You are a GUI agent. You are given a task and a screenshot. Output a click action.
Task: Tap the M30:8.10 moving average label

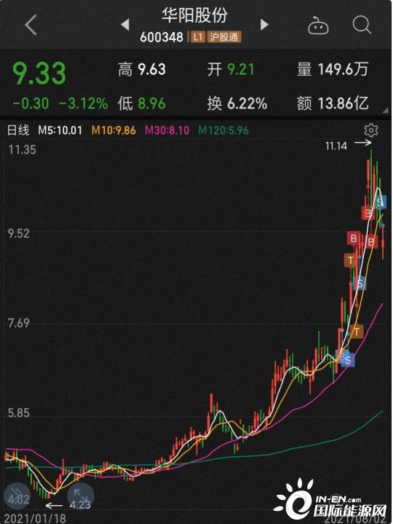(x=167, y=130)
